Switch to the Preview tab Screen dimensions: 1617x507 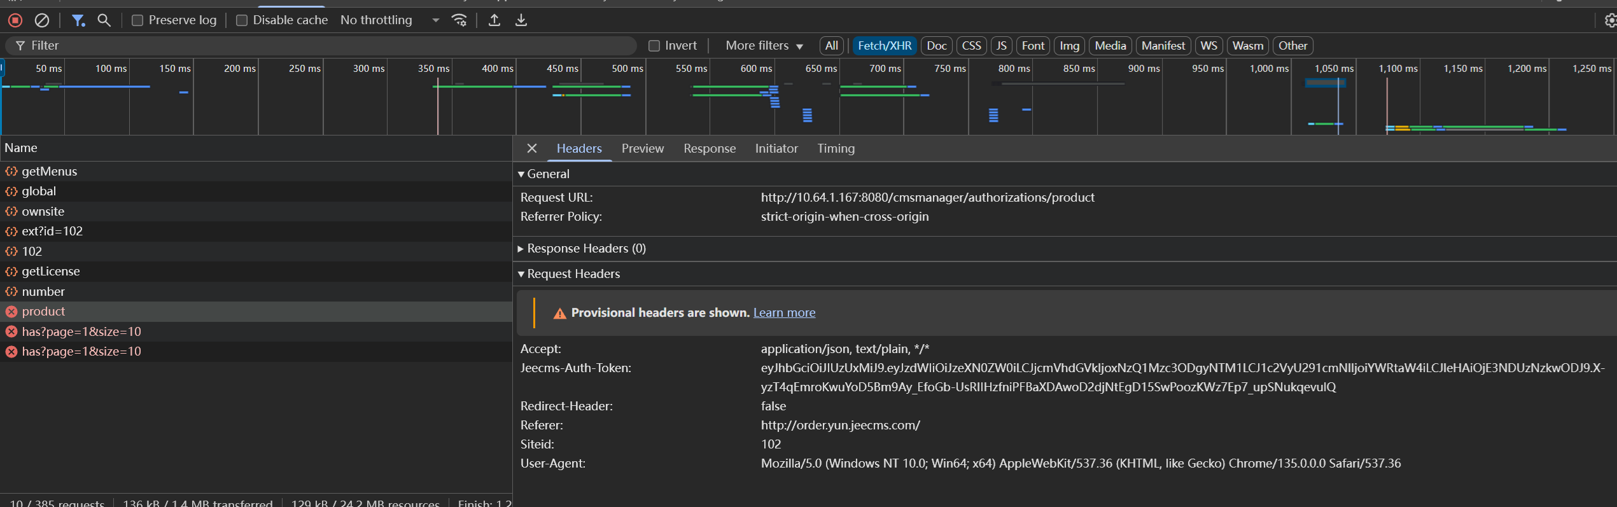coord(642,148)
